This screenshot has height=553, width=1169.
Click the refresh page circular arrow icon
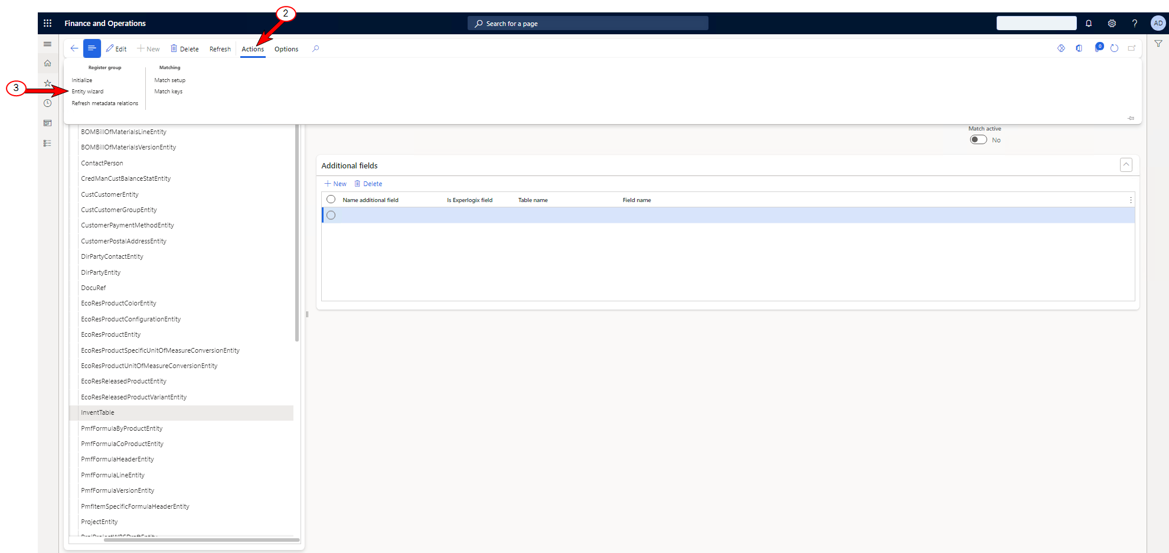1114,48
